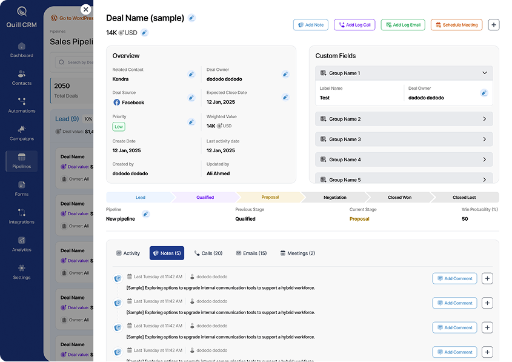Click the Add Note button
512x362 pixels.
pos(310,25)
